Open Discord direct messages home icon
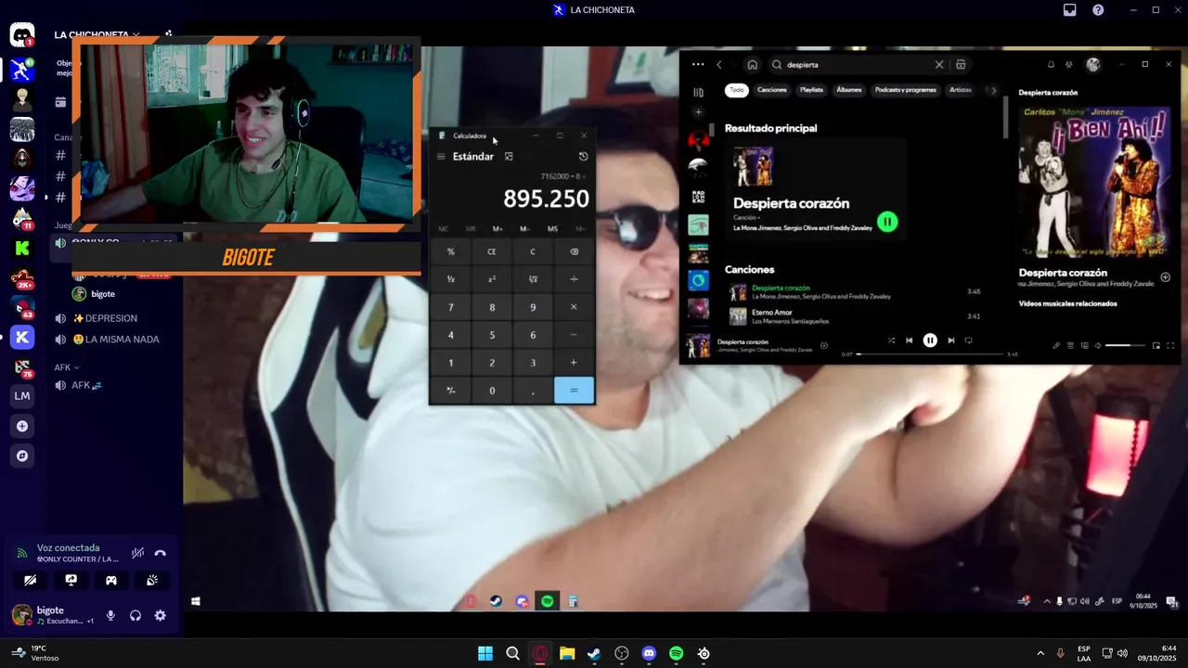The height and width of the screenshot is (668, 1188). tap(22, 36)
